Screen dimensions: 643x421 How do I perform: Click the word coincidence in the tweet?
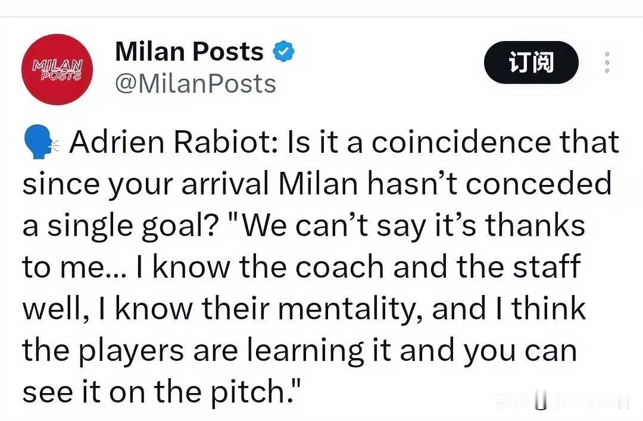(461, 142)
